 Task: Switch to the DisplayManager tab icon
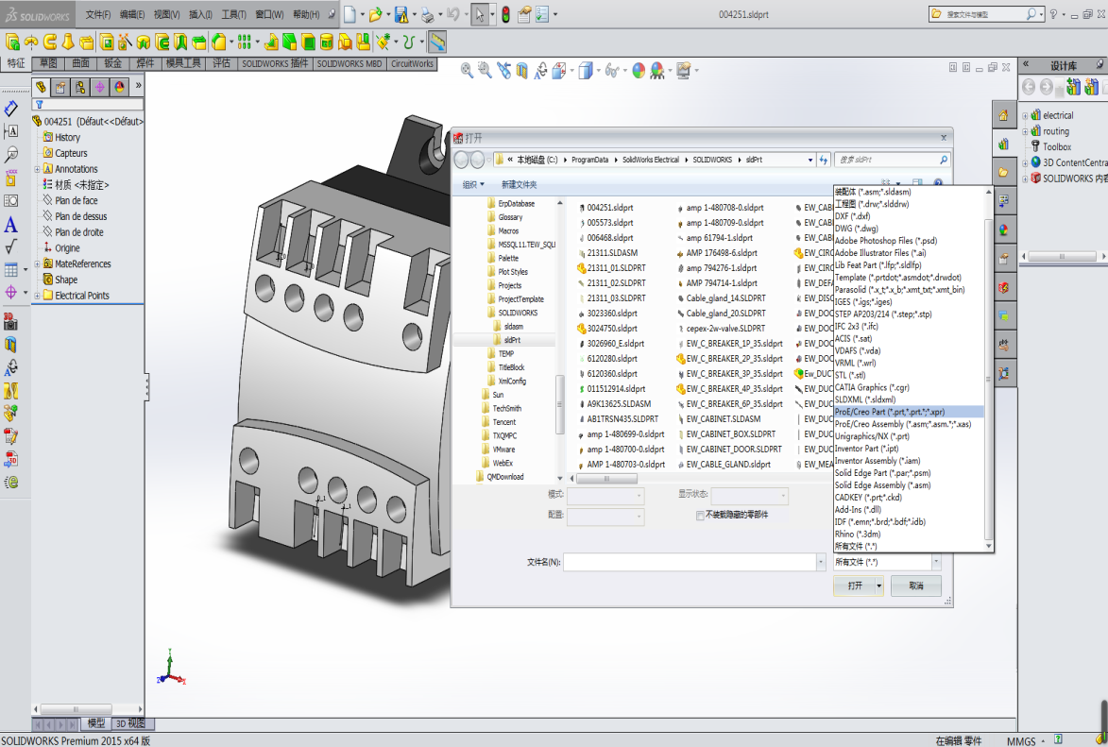119,87
